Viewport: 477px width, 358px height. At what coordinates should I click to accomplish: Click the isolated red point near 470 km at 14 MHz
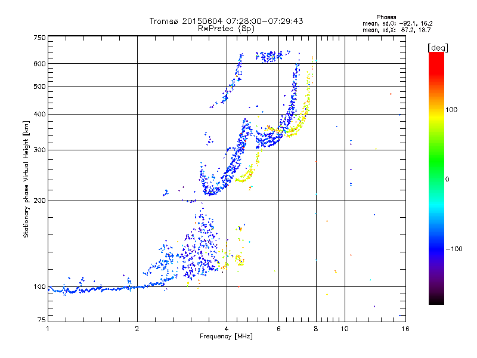(391, 94)
